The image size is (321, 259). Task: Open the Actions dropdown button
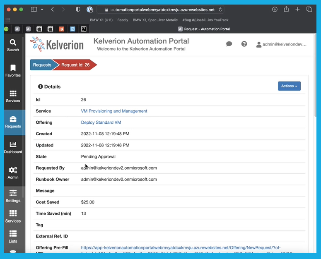[289, 86]
